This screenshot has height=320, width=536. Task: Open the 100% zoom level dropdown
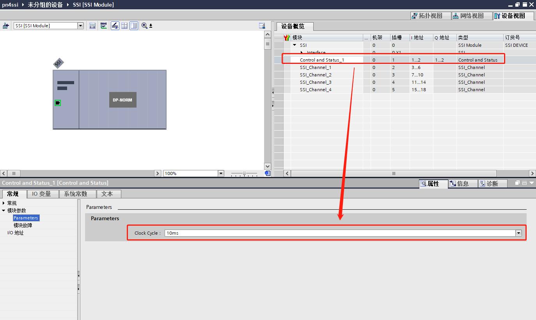[221, 173]
